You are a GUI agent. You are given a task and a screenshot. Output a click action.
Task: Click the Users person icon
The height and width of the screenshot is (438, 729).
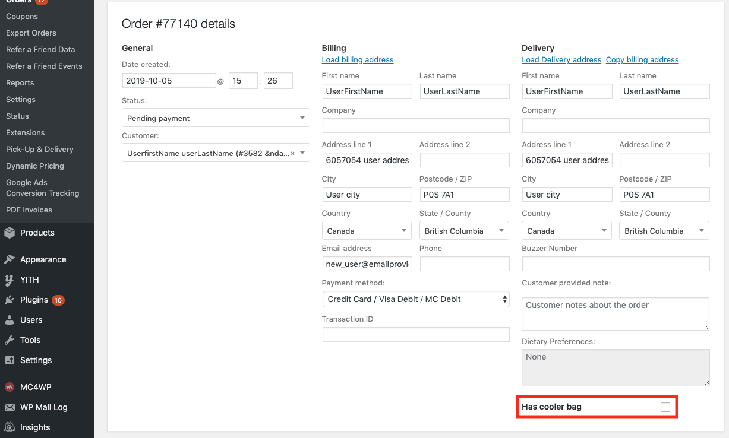(10, 320)
